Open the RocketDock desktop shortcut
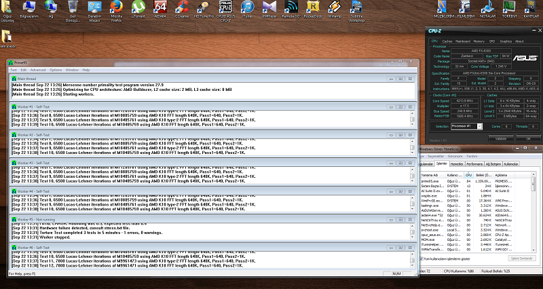This screenshot has height=289, width=543. (312, 8)
